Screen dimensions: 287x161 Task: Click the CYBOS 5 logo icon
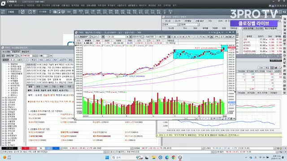(x=3, y=3)
